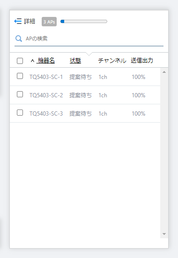Click the scrollbar down arrow
The width and height of the screenshot is (178, 258).
164,234
